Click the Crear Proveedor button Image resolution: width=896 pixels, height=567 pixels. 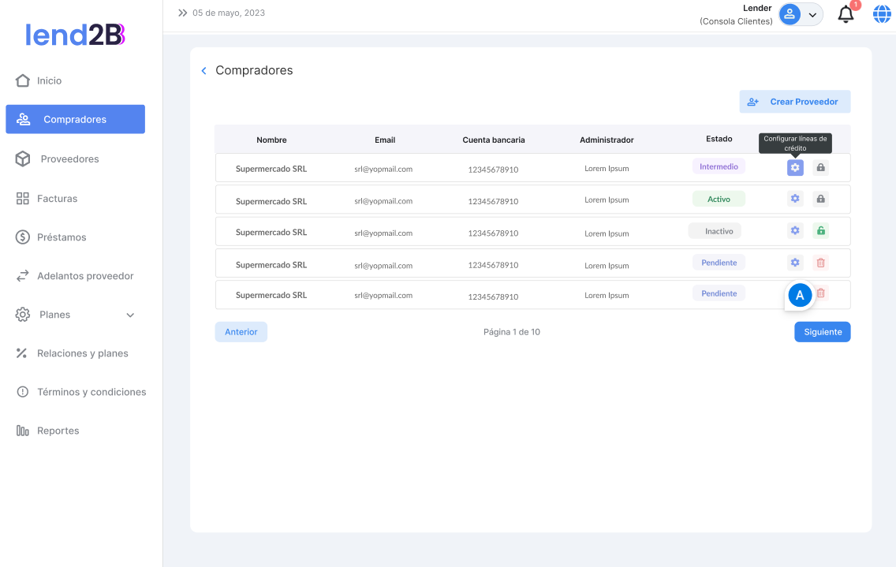click(794, 102)
